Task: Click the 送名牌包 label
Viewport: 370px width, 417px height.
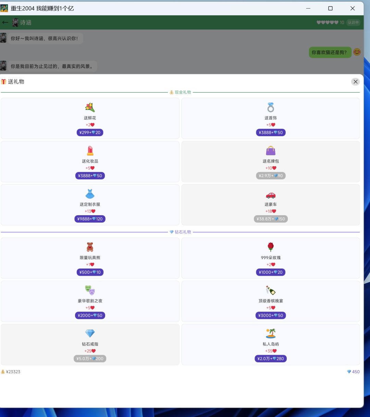Action: click(x=271, y=161)
